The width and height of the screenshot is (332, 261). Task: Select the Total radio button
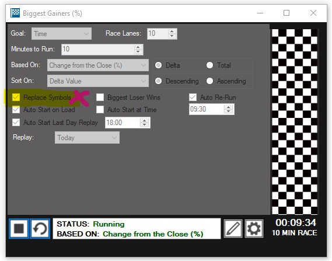click(x=209, y=65)
